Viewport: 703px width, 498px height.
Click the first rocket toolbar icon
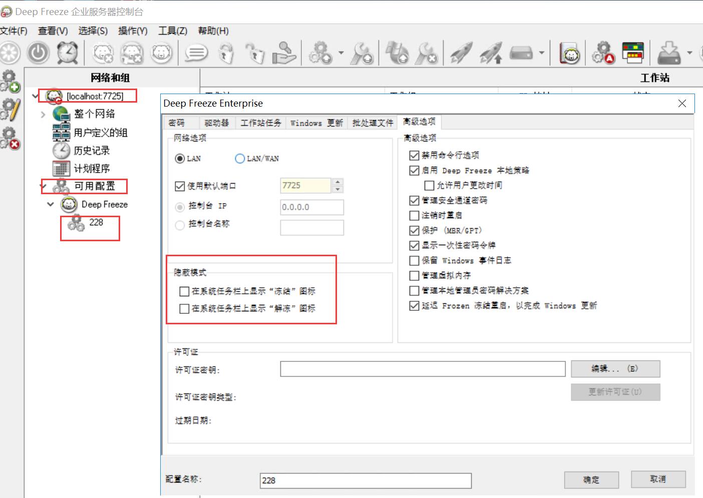(461, 53)
